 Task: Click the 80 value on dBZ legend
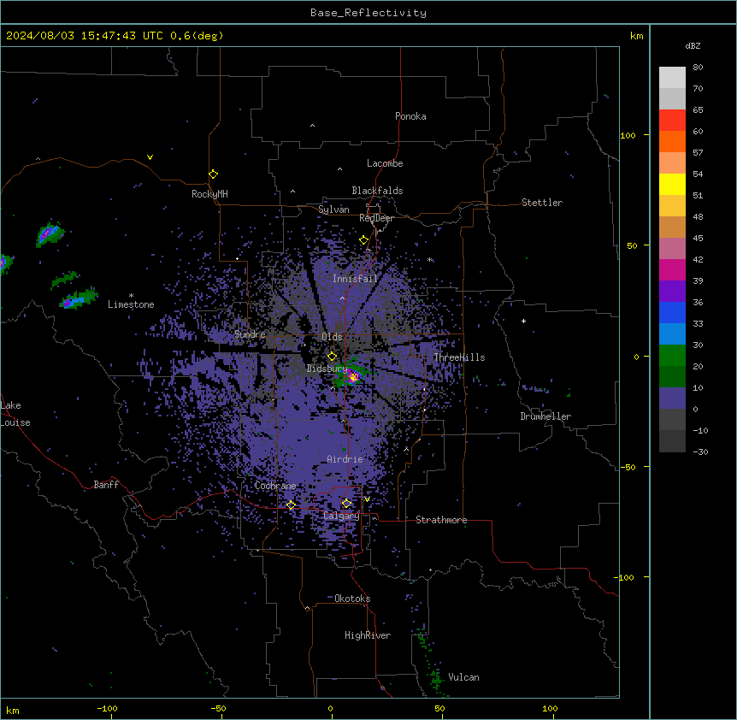coord(698,68)
